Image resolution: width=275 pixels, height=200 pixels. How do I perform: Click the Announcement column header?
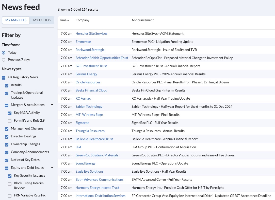pyautogui.click(x=143, y=20)
